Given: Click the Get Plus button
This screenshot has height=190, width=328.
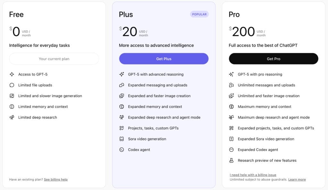Looking at the screenshot, I should (164, 59).
